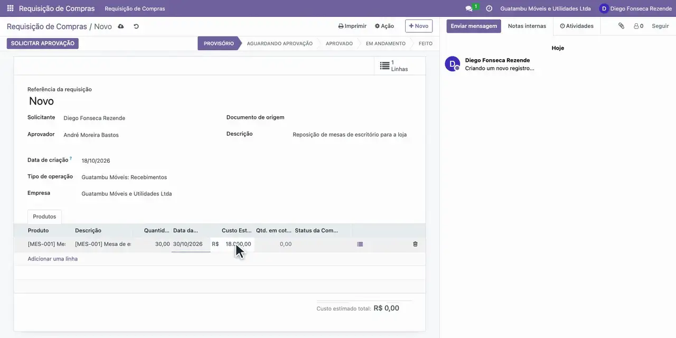The image size is (676, 338).
Task: Click the cloud save record icon
Action: click(x=121, y=26)
